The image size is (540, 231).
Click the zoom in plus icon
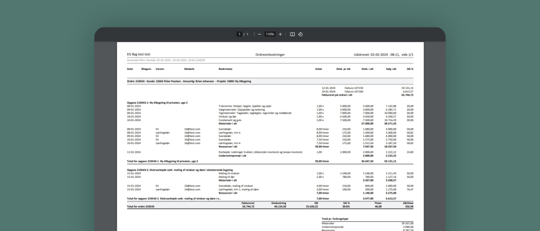280,34
